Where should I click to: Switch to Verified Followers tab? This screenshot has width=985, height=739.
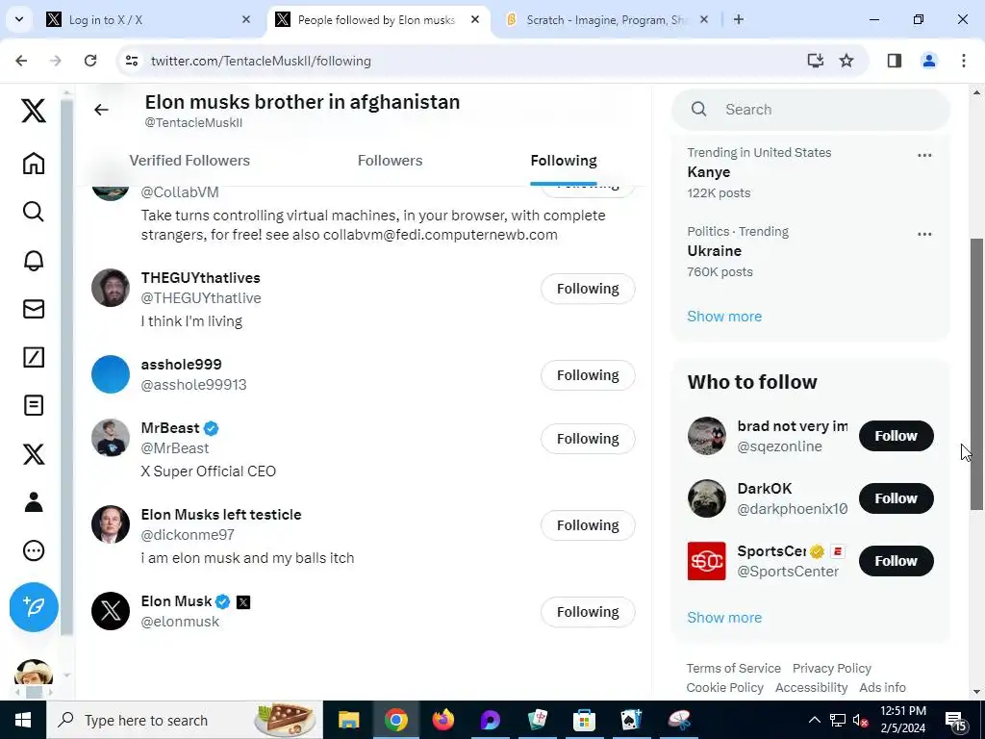pos(189,161)
